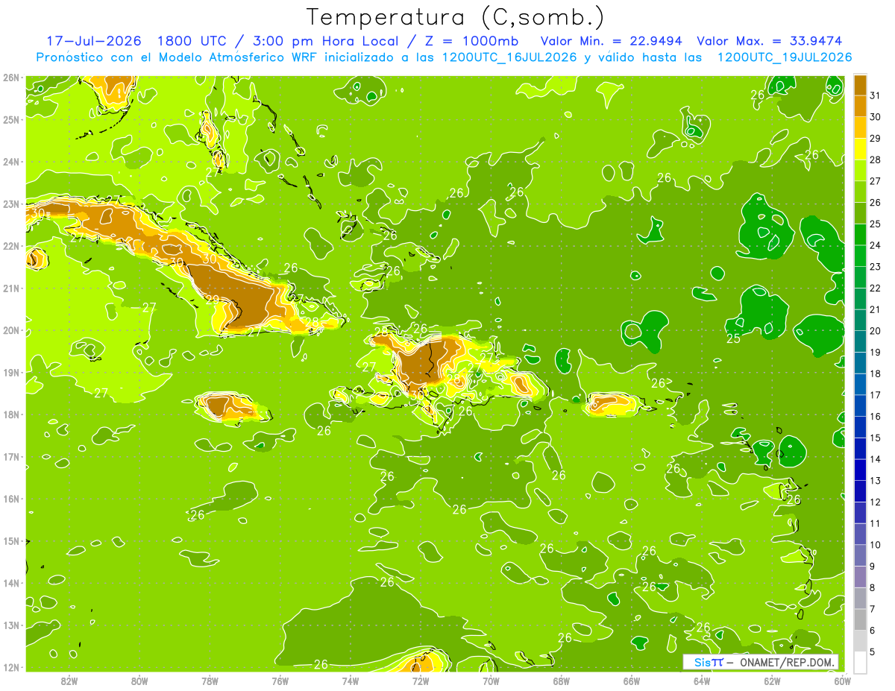
Task: Click the brown swatch above 31 in legend
Action: tap(861, 84)
